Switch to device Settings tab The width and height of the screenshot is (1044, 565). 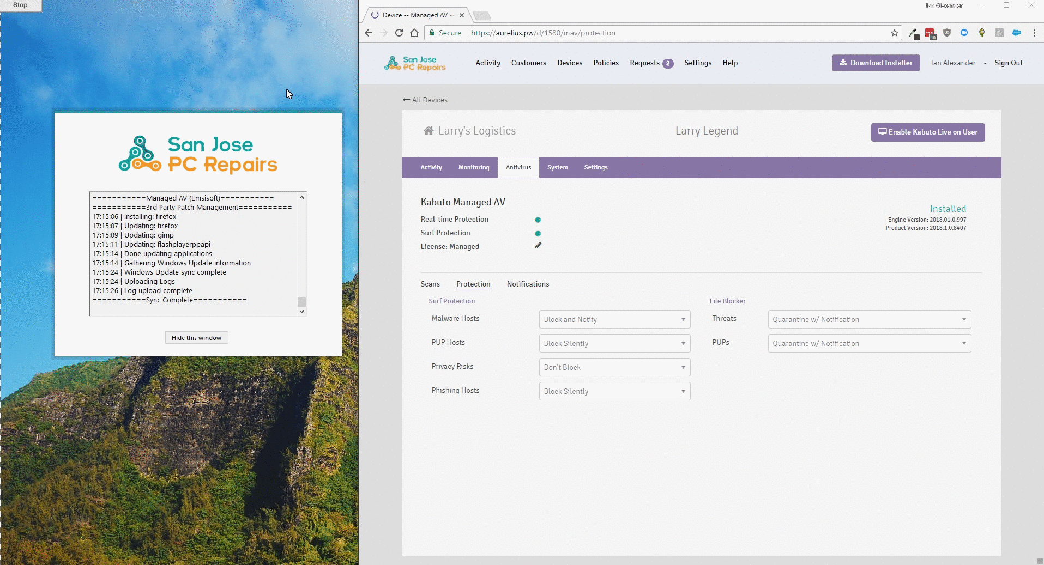(596, 167)
